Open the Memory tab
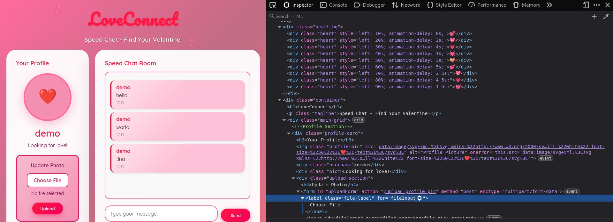Screen dimensions: 613x222 click(526, 5)
